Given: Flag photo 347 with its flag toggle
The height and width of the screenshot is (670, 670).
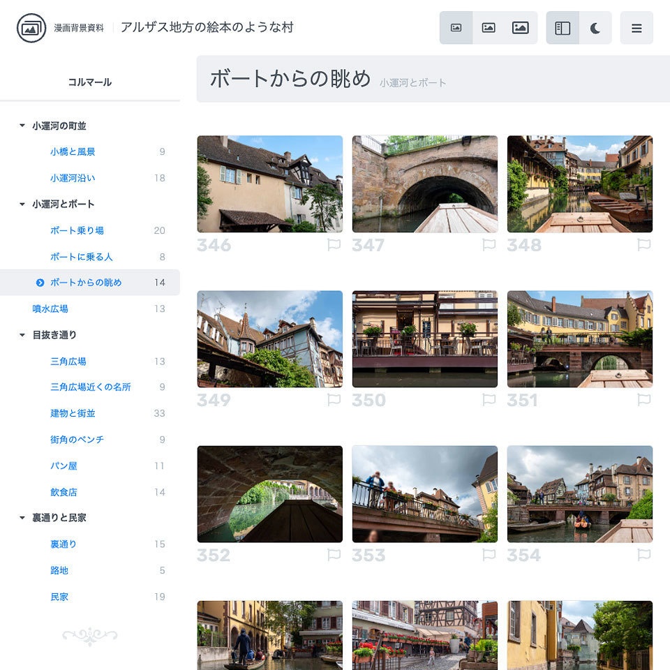Looking at the screenshot, I should pos(490,245).
